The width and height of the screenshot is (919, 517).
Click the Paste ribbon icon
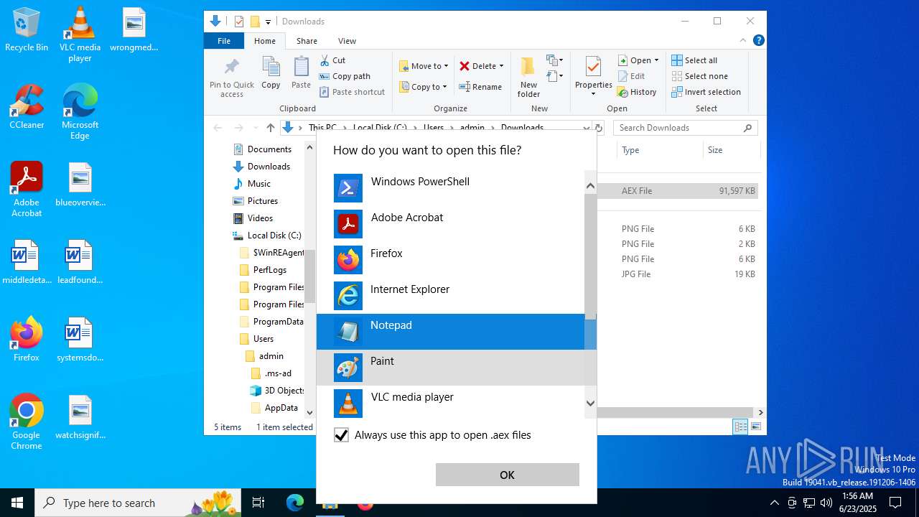tap(301, 73)
